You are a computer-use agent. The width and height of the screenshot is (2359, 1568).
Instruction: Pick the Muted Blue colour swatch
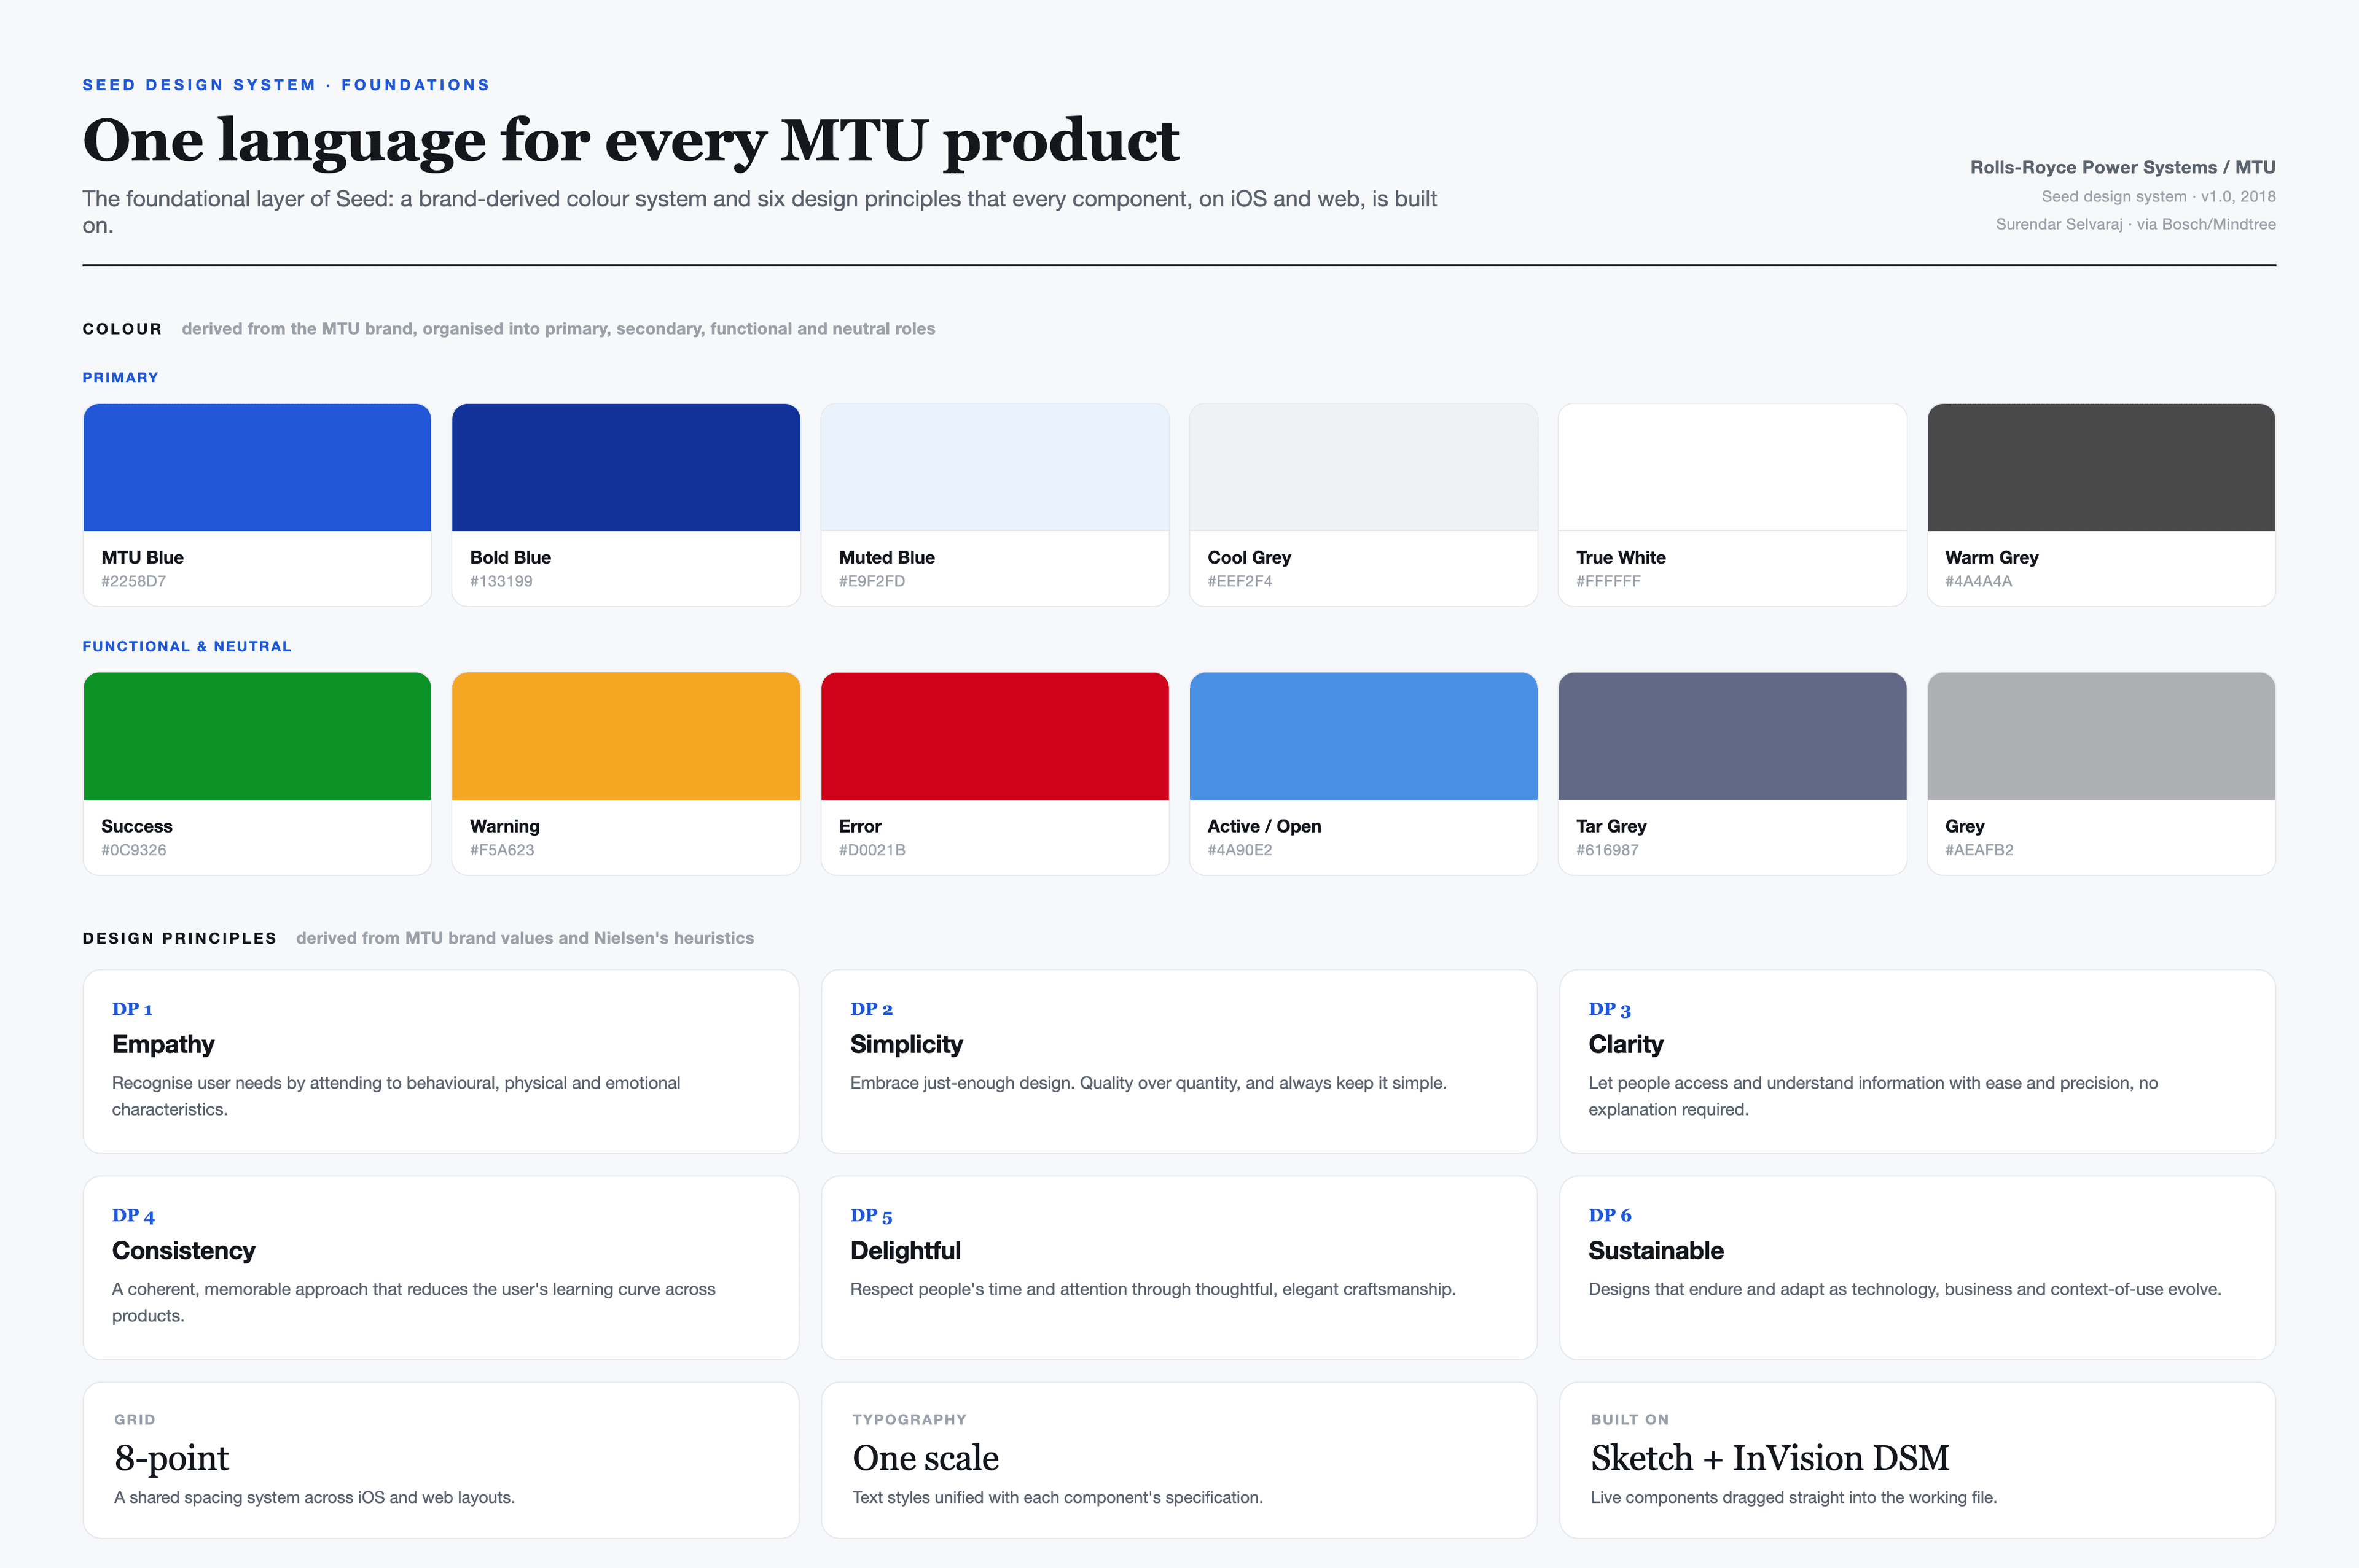click(x=995, y=467)
